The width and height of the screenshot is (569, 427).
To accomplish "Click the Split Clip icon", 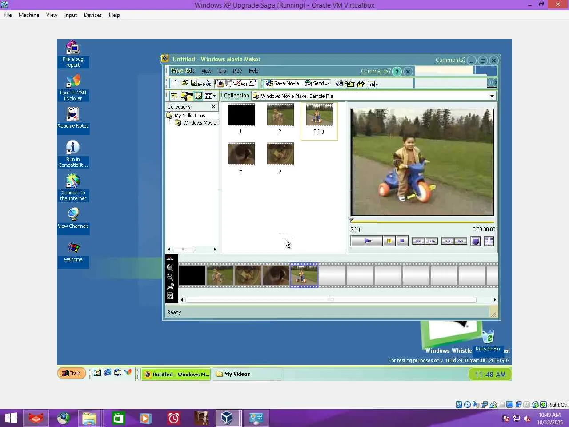I will (x=489, y=241).
